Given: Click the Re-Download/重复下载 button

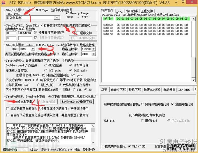Looking at the screenshot, I should coord(77,102).
